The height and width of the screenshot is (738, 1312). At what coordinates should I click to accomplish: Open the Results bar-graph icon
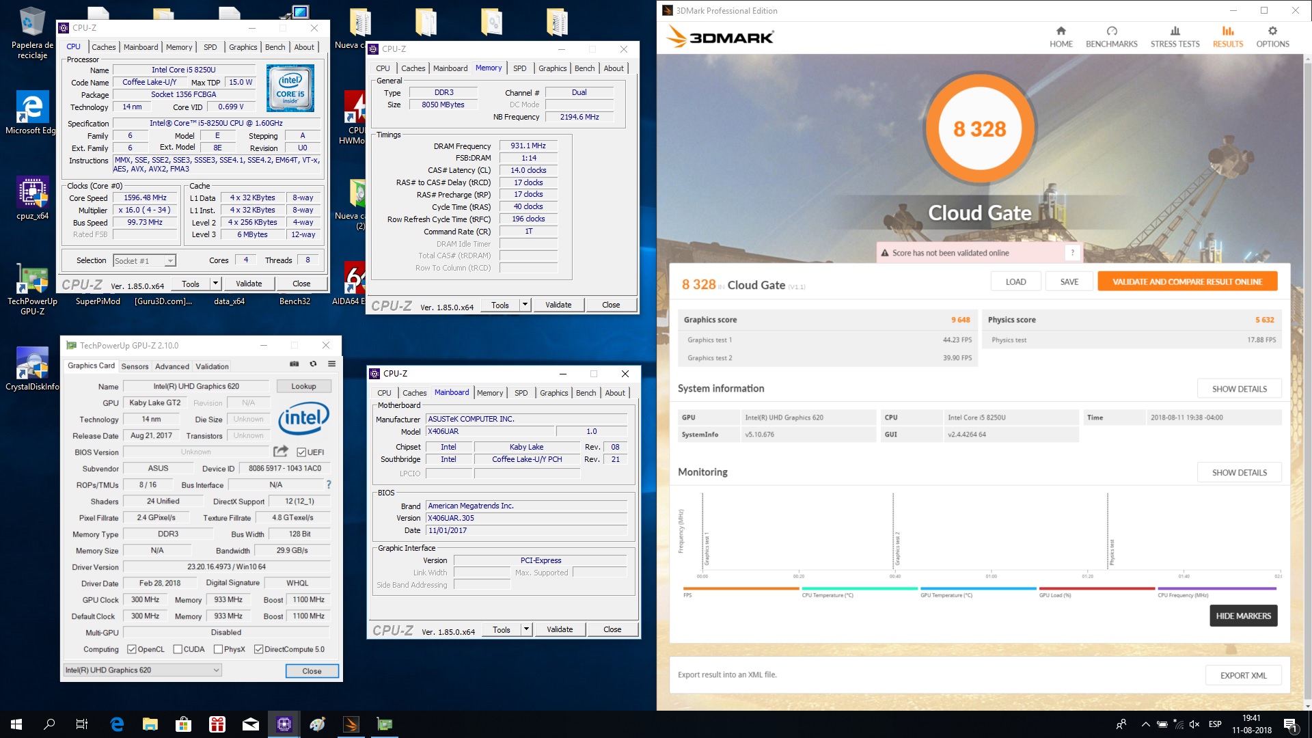tap(1228, 31)
